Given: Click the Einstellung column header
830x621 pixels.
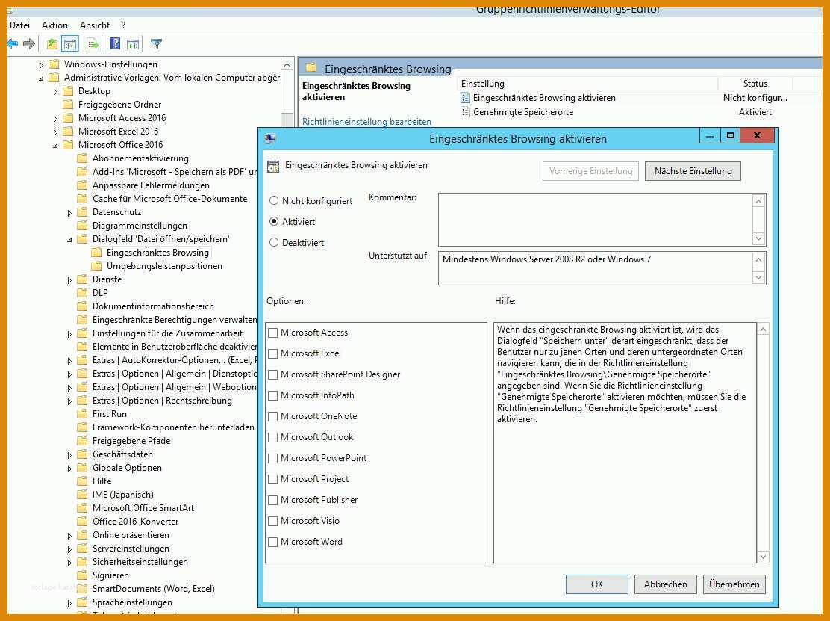Looking at the screenshot, I should (587, 83).
